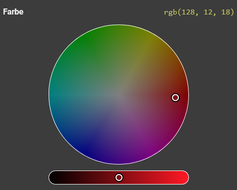Pick a color inside the color wheel
Screen dimensions: 237x190
119,94
